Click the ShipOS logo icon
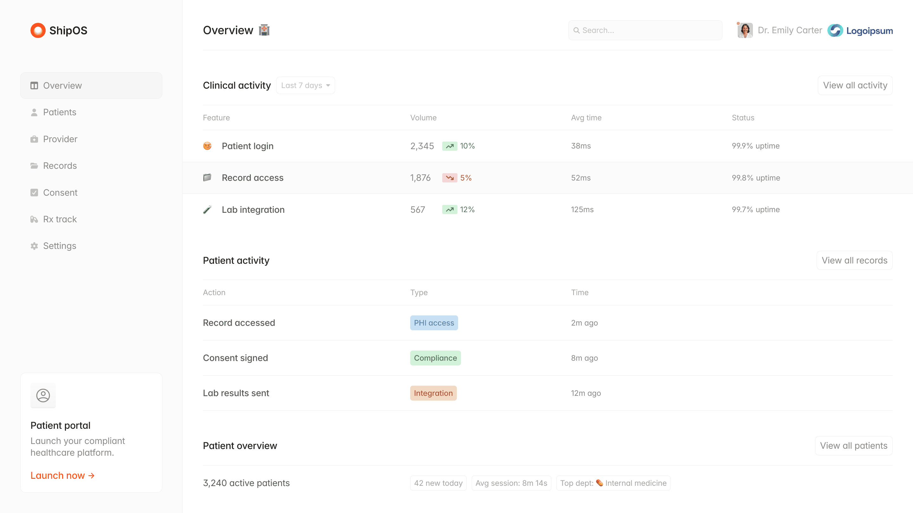 [38, 30]
